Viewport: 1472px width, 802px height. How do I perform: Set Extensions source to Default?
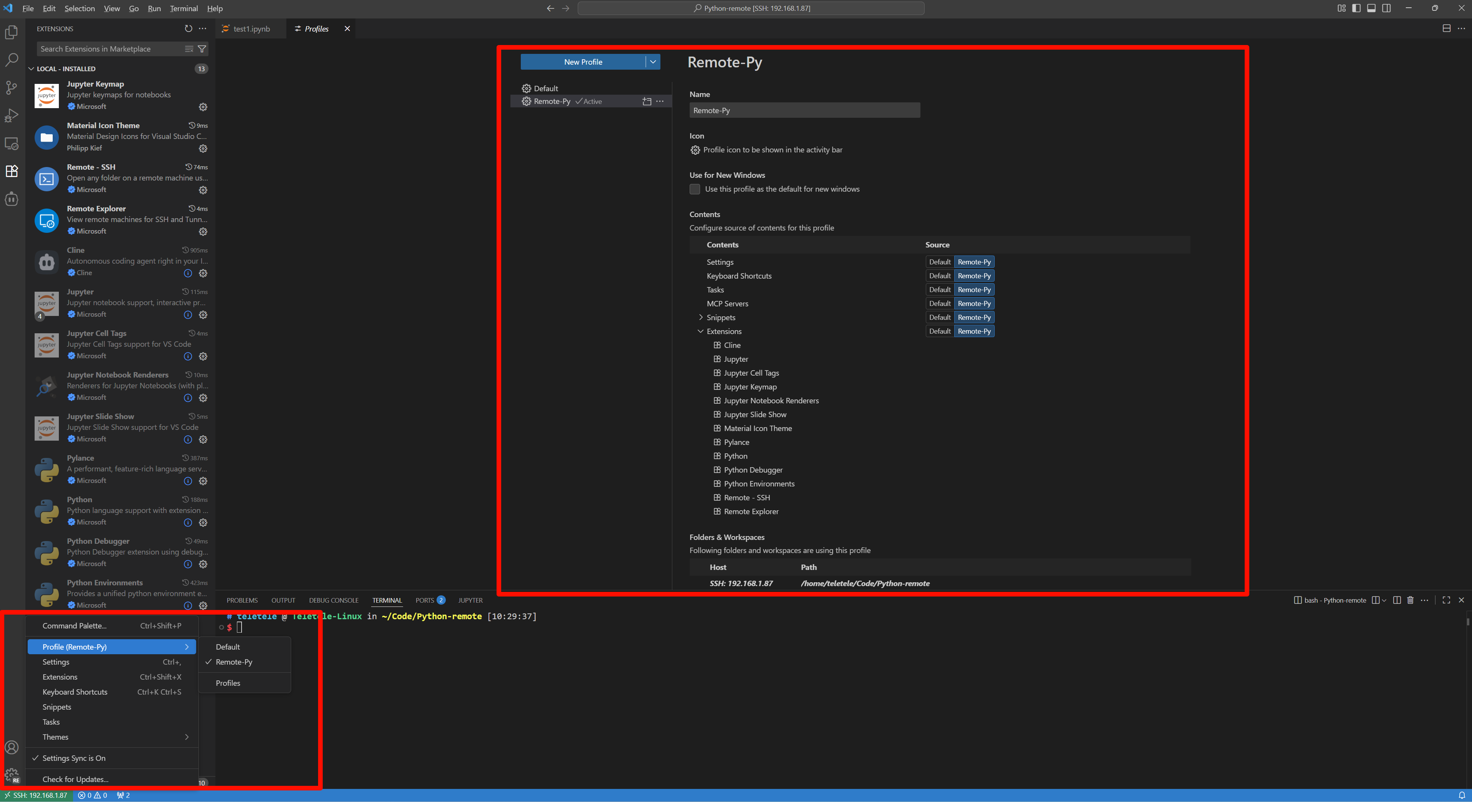click(x=939, y=332)
